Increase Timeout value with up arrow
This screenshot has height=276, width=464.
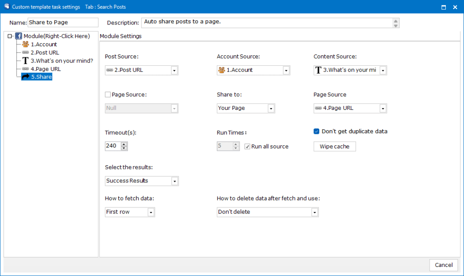click(124, 144)
